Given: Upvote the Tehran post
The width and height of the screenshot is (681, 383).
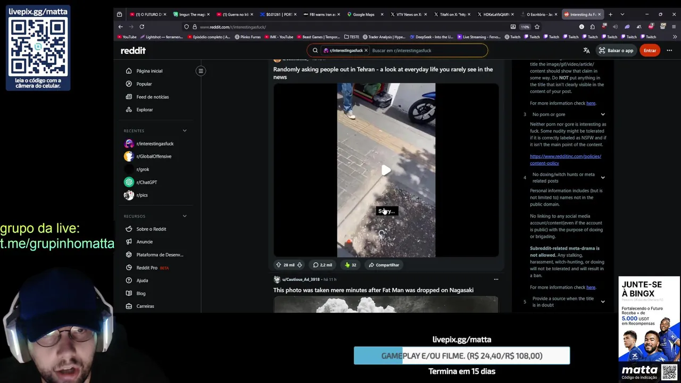Looking at the screenshot, I should [x=278, y=265].
